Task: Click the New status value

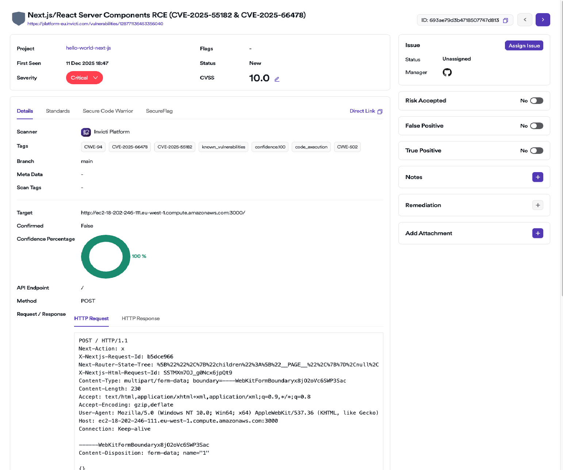Action: click(x=255, y=63)
